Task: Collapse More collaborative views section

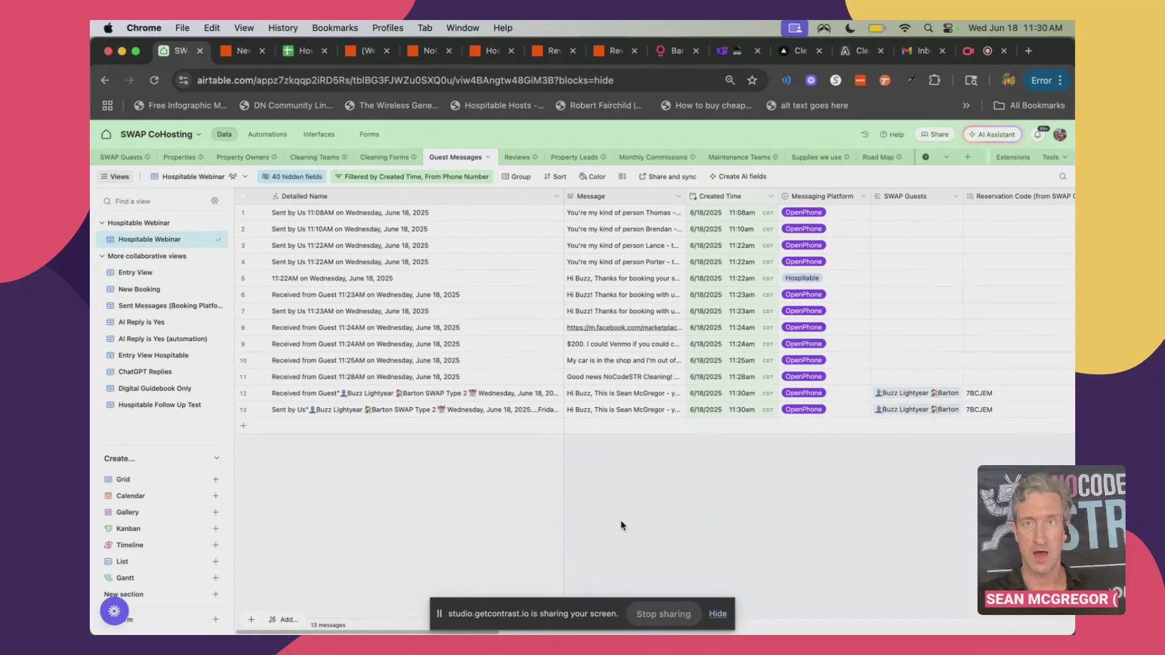Action: (x=102, y=256)
